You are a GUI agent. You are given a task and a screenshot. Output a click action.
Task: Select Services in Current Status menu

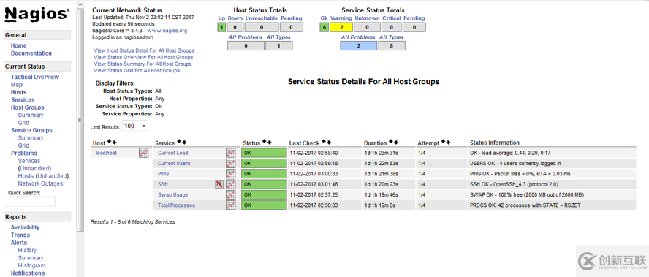pos(23,100)
